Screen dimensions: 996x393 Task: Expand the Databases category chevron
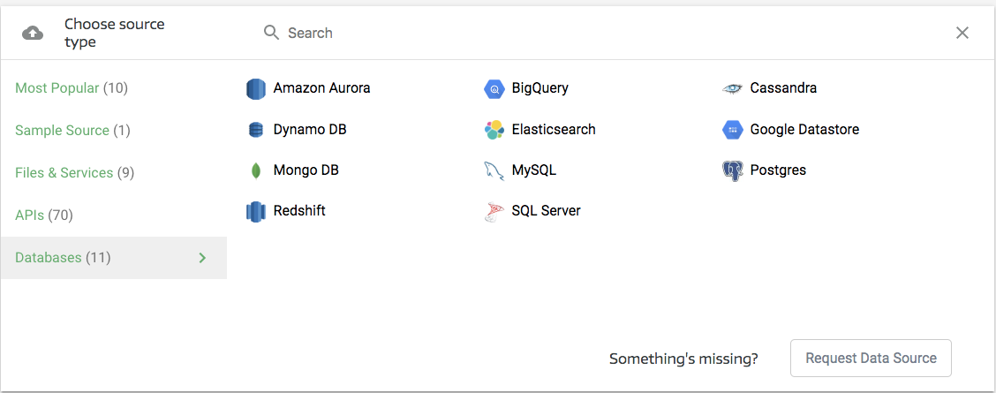point(202,258)
